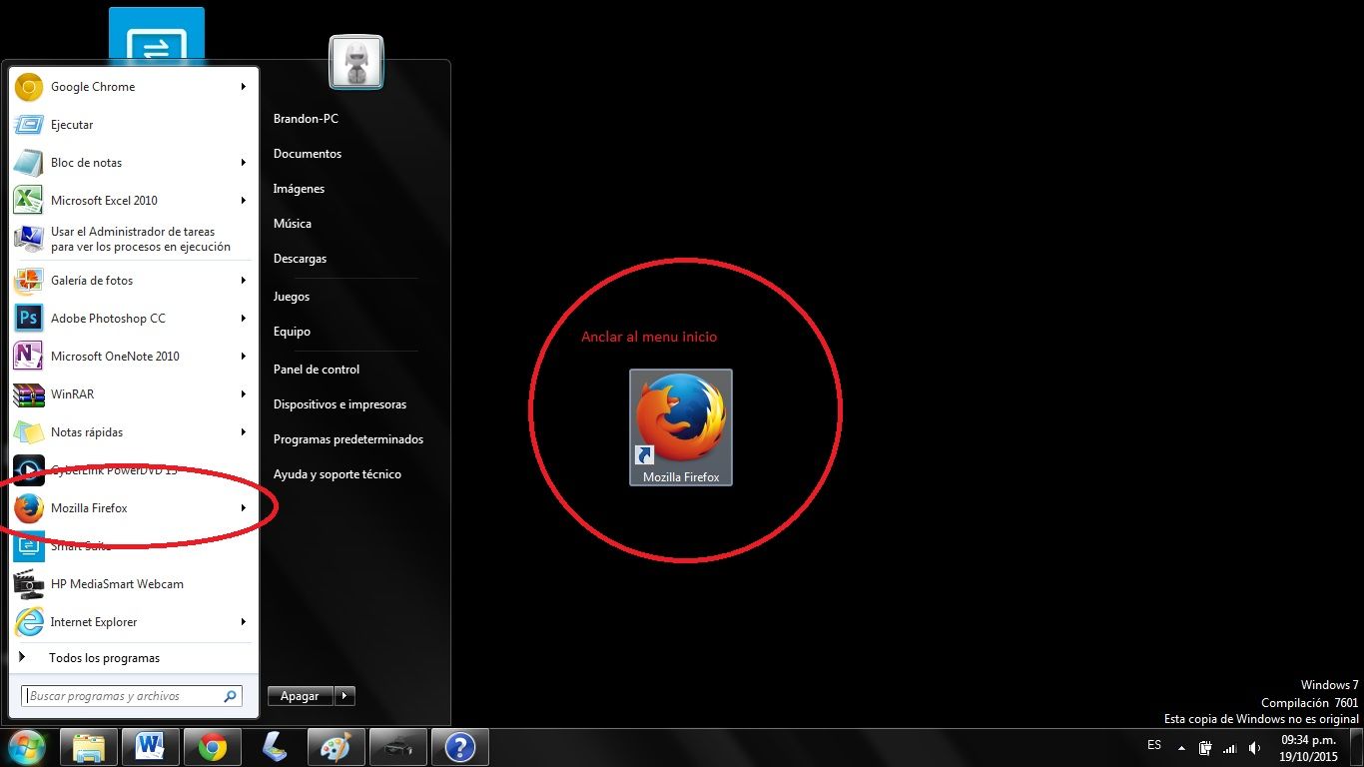Click the Apagar shutdown button

coord(301,696)
